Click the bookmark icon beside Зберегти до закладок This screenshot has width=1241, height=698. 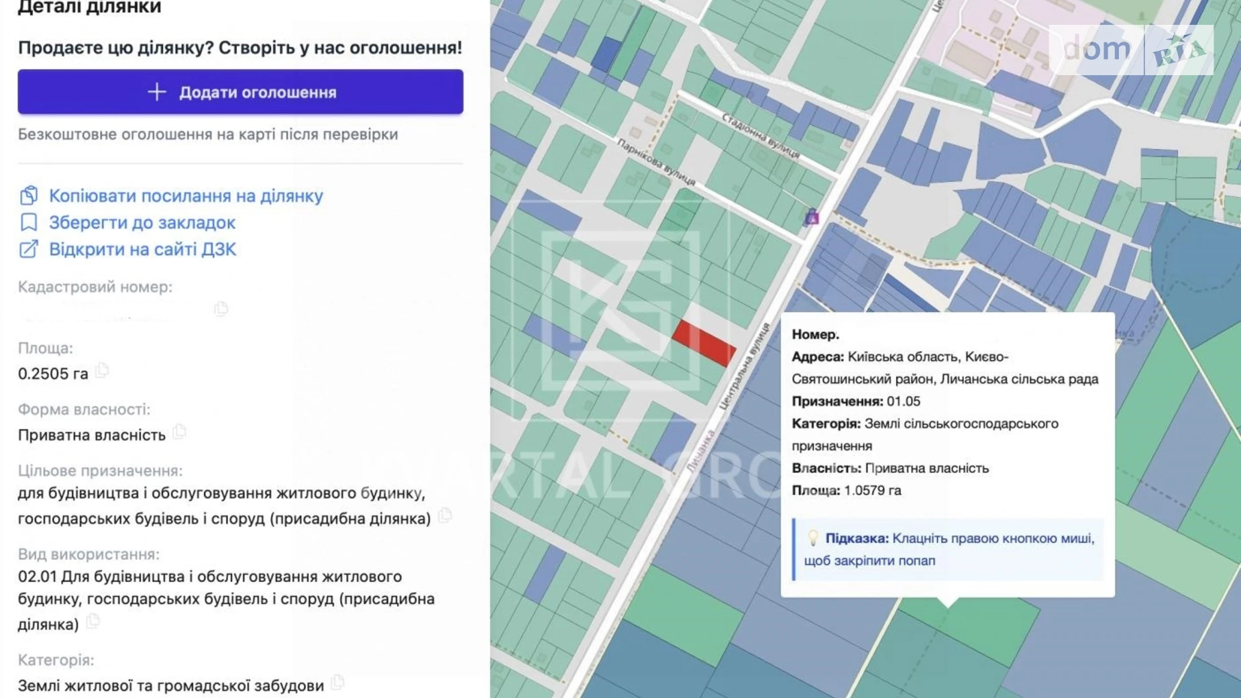29,222
